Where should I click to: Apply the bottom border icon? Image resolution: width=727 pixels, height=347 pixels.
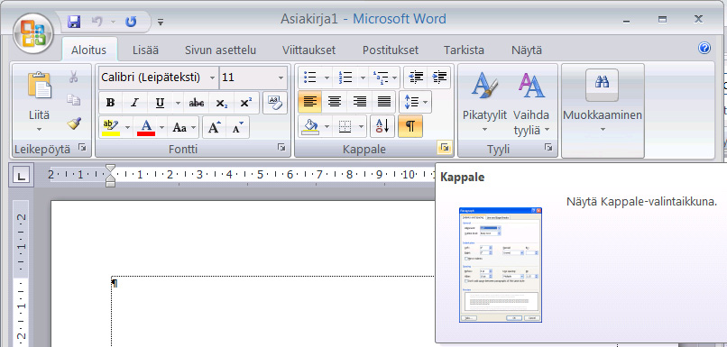click(x=345, y=126)
